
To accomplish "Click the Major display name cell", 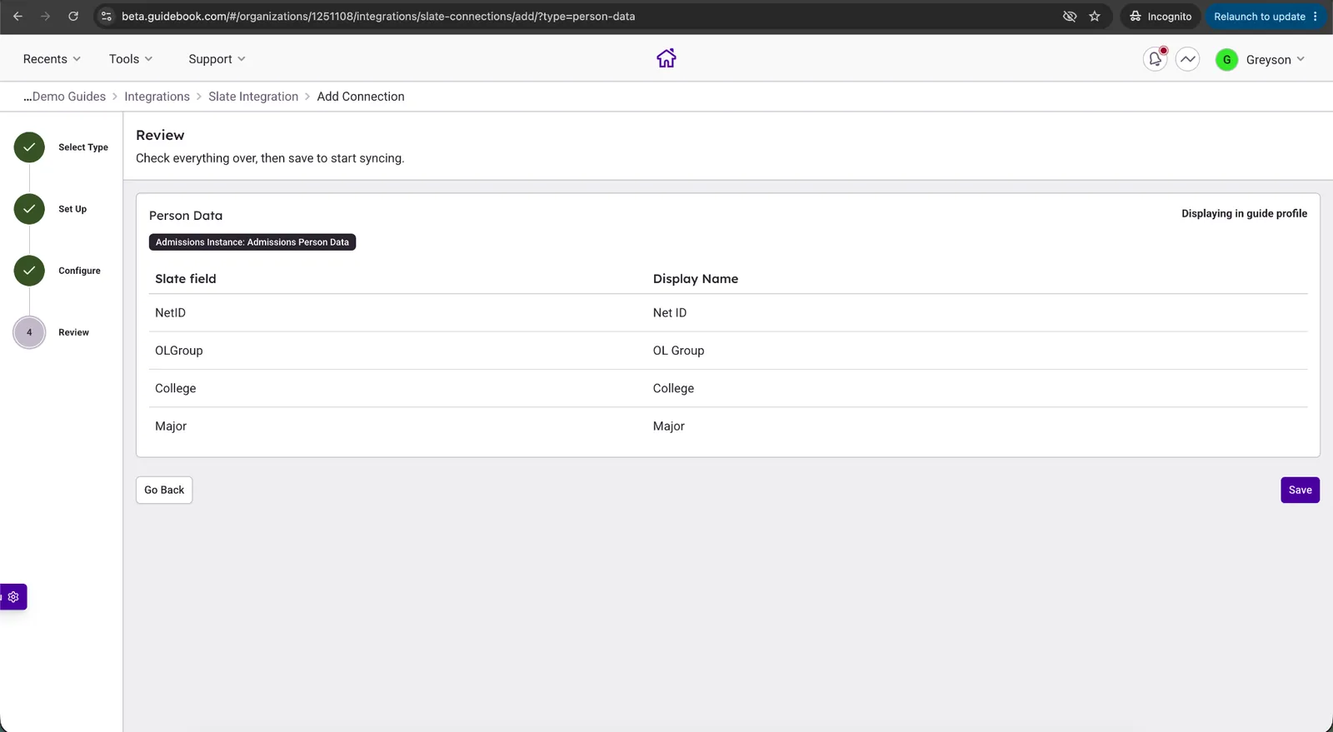I will 669,426.
